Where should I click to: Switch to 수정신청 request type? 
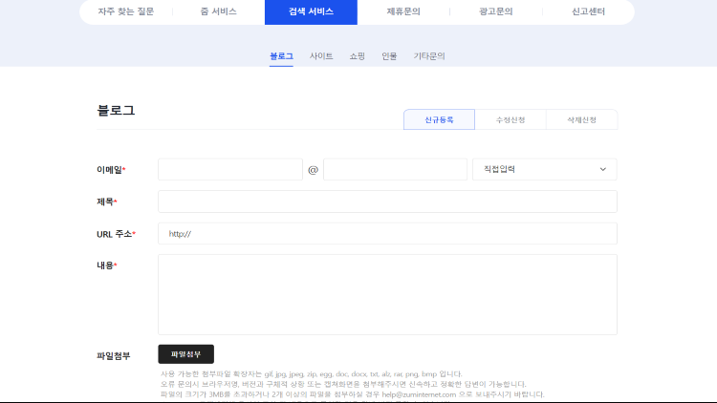coord(511,119)
